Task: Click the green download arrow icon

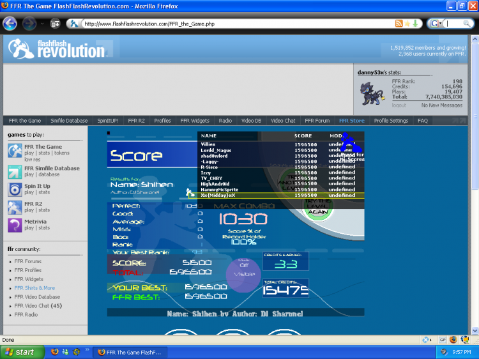Action: click(x=415, y=24)
